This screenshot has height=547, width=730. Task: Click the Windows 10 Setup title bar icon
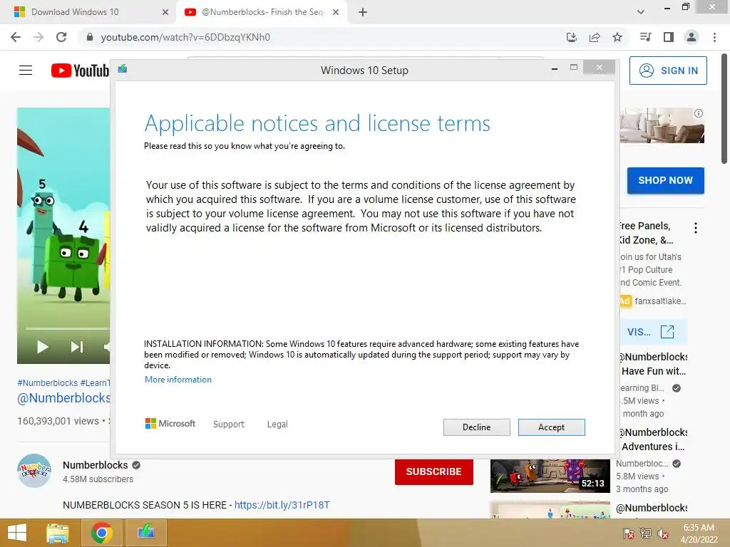coord(123,69)
